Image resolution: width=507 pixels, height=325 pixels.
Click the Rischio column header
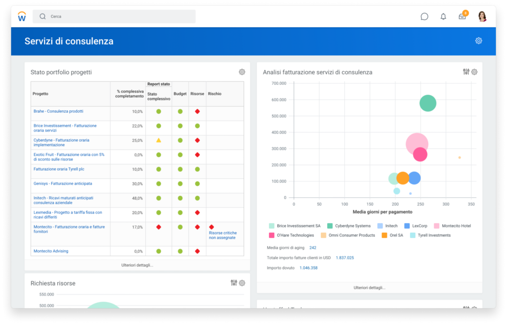[215, 94]
